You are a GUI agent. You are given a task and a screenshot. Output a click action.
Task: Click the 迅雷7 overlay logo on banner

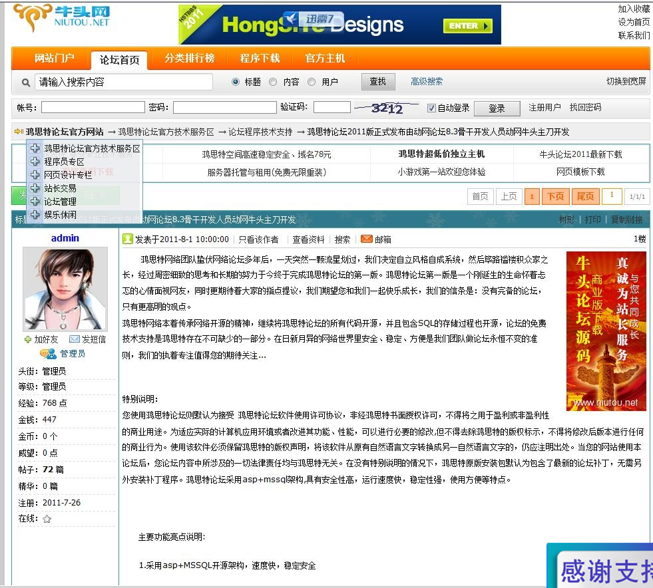coord(314,19)
